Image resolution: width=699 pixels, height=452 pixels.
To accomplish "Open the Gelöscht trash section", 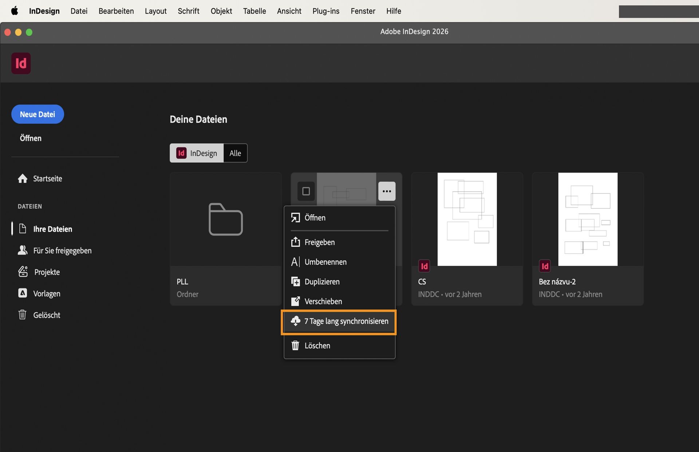I will tap(23, 315).
